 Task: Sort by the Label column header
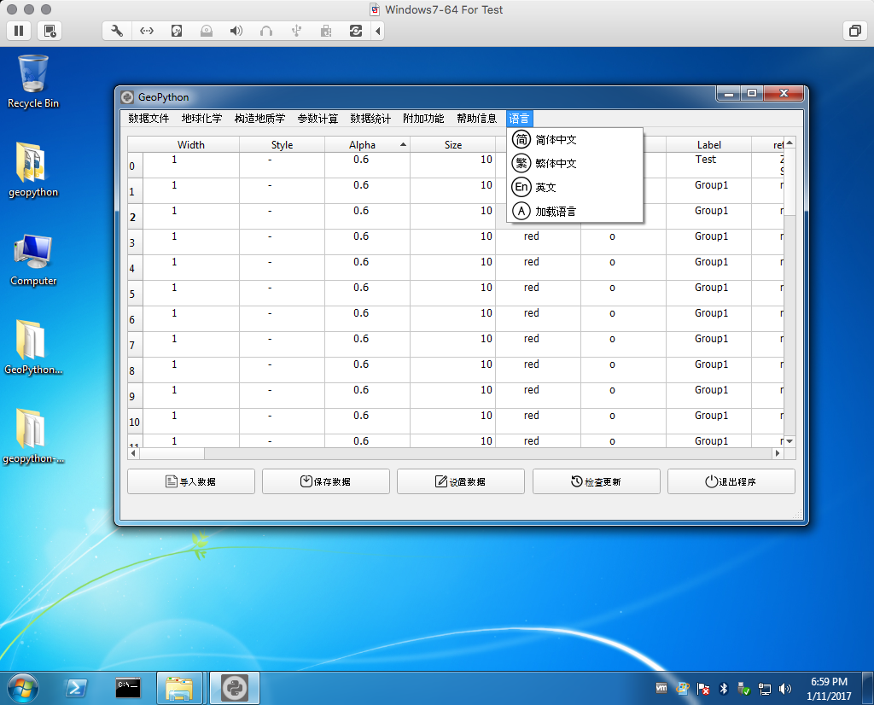click(x=709, y=145)
